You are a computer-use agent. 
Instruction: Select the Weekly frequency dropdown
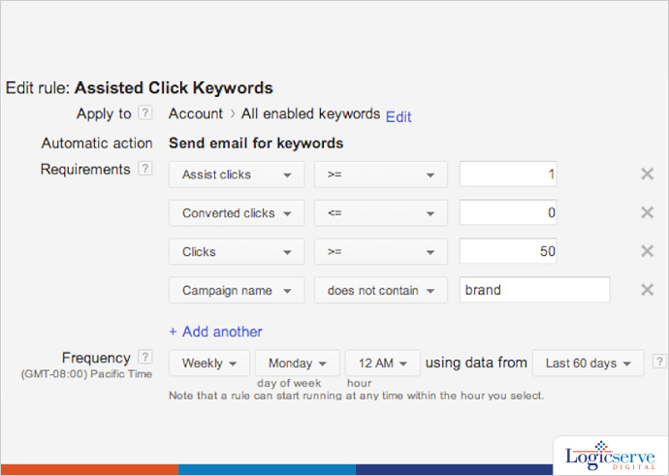209,364
